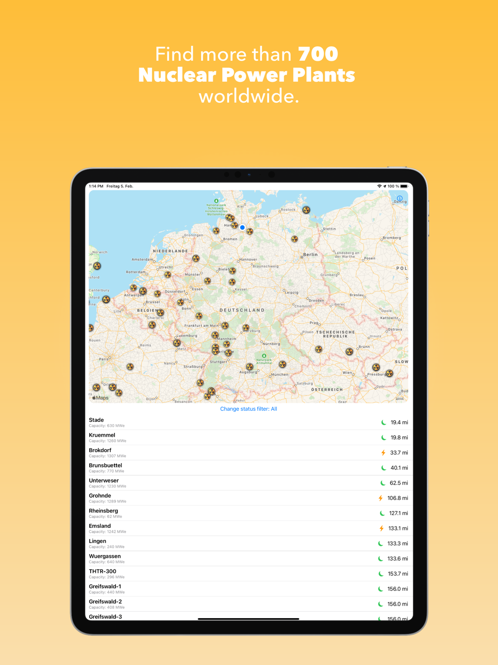The image size is (498, 665).
Task: Select the nuclear marker left of Köln
Action: click(181, 302)
